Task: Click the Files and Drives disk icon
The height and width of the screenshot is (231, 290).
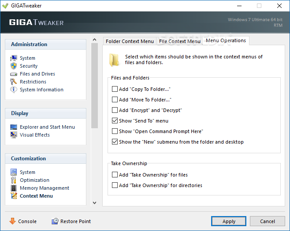Action: (14, 74)
